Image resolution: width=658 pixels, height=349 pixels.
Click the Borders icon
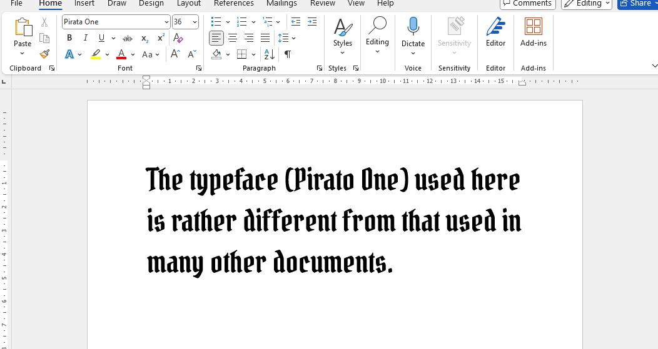coord(241,54)
